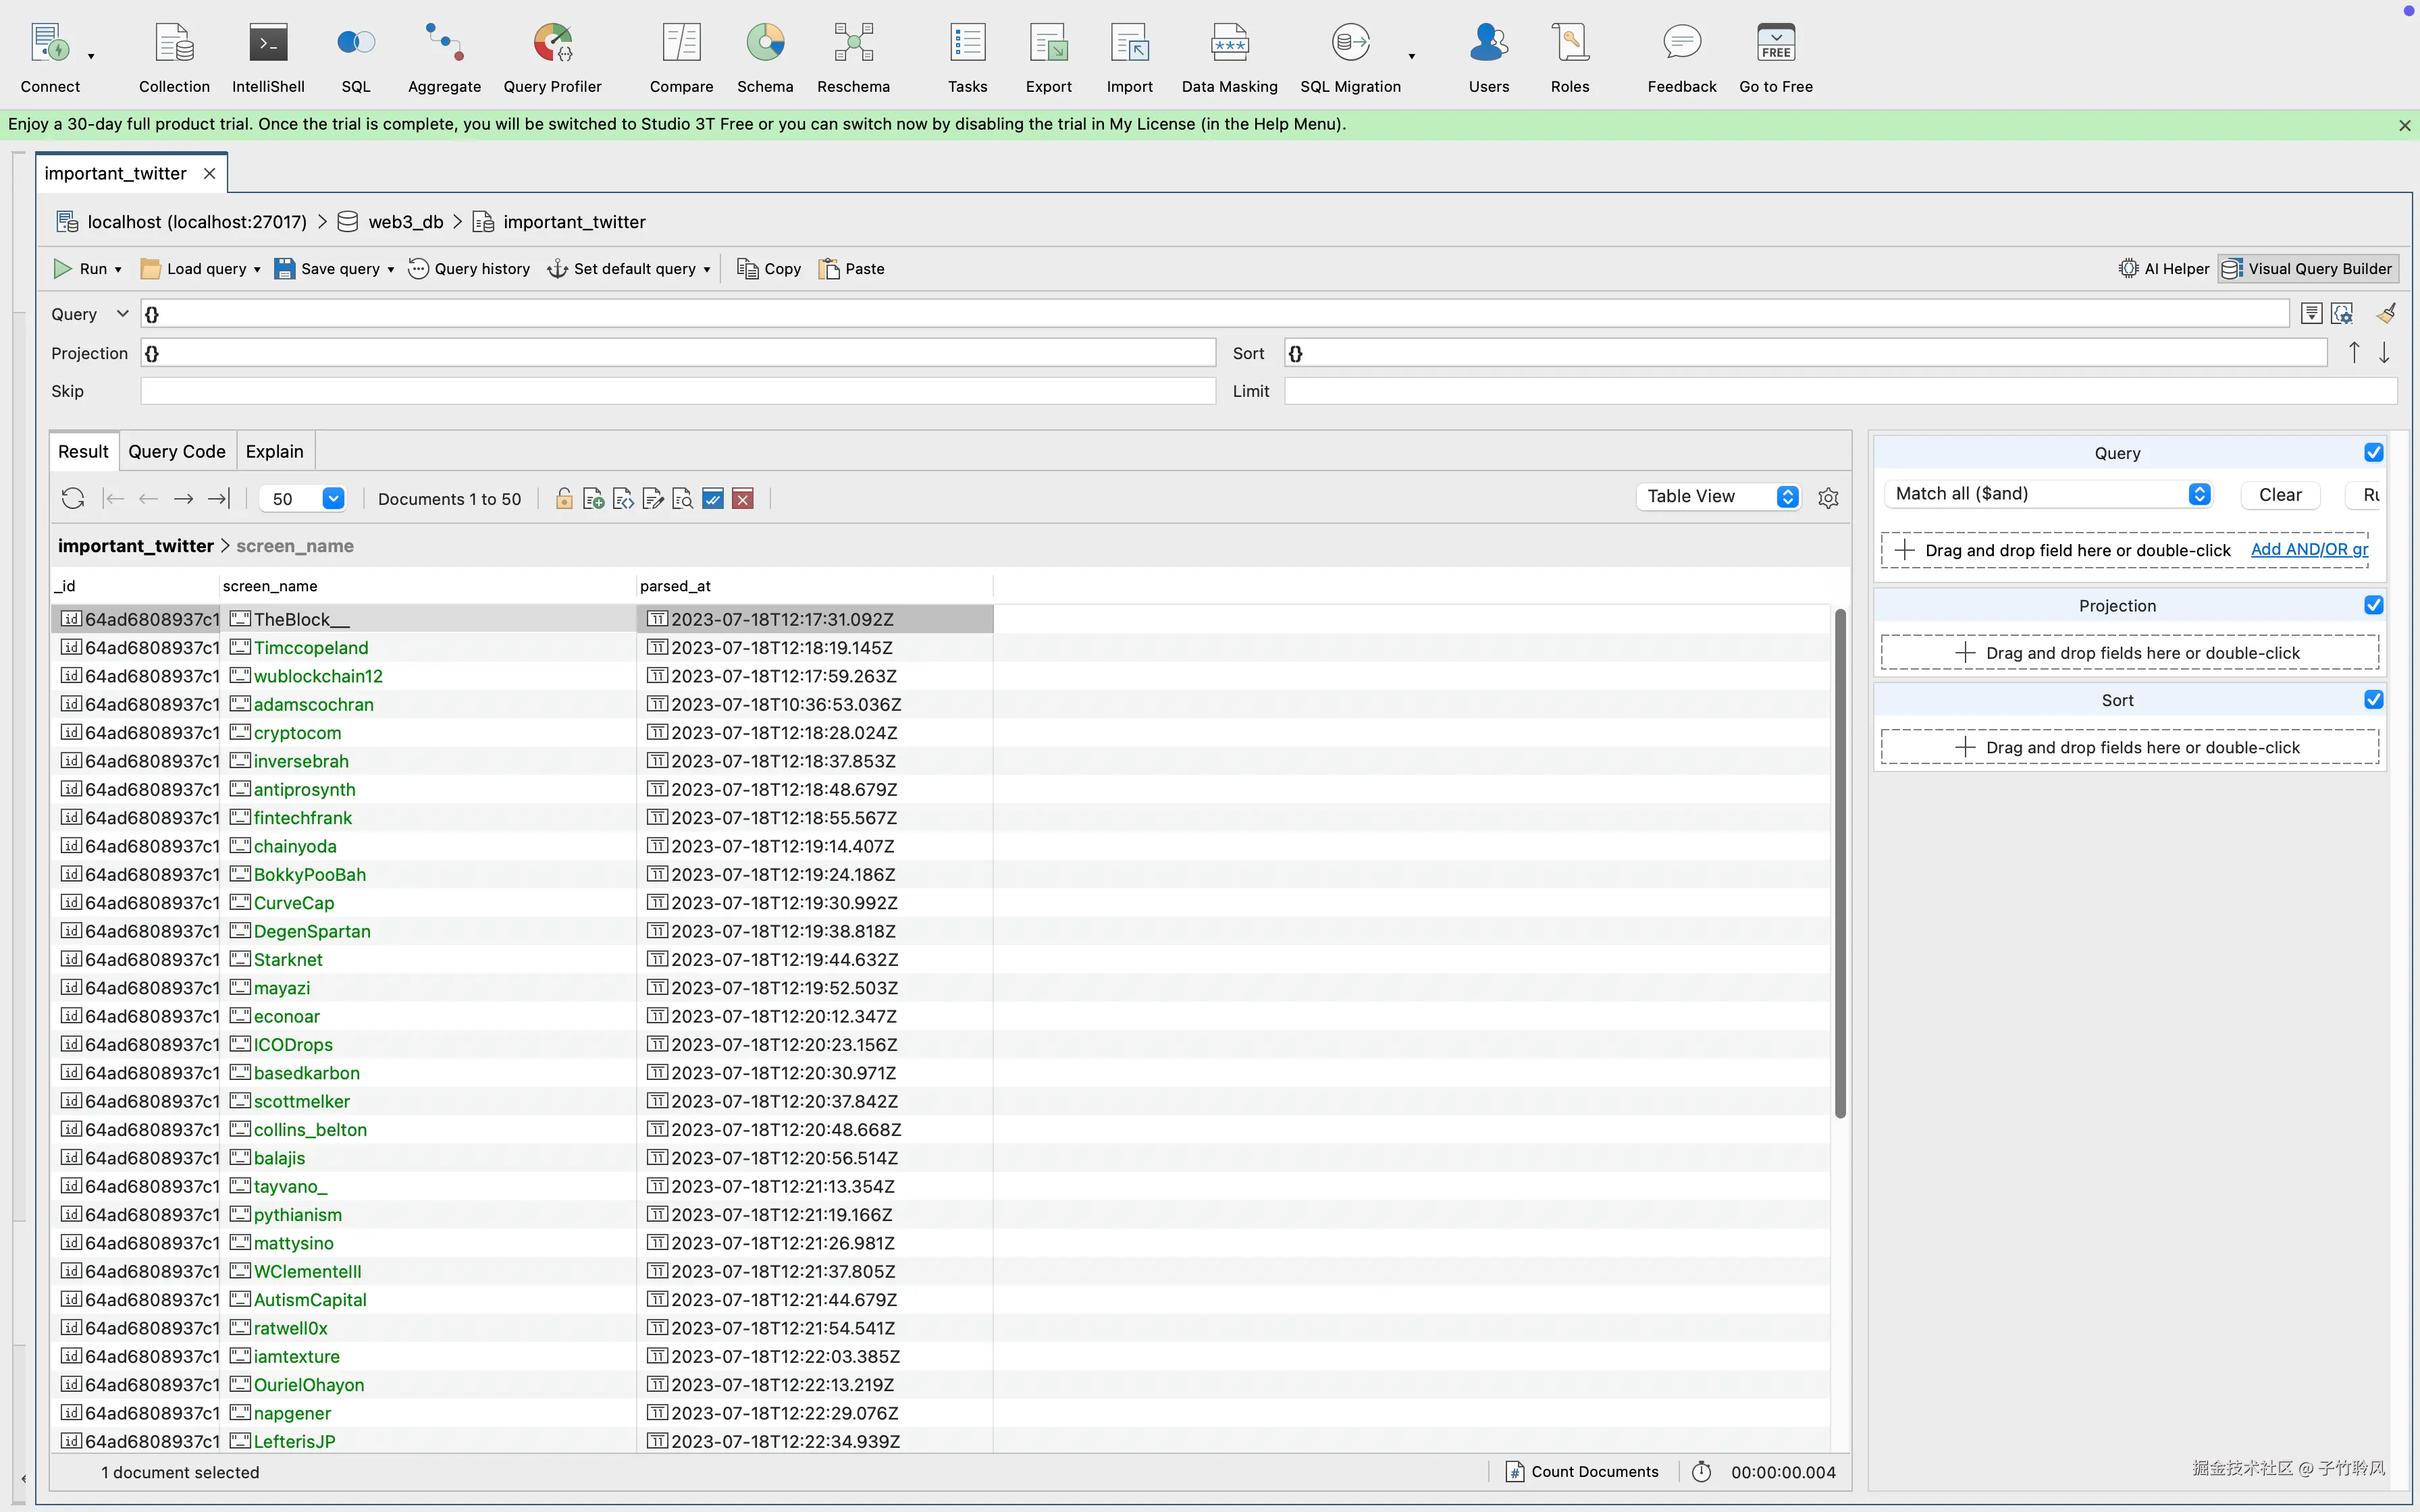
Task: Open the Aggregate editor
Action: (x=444, y=58)
